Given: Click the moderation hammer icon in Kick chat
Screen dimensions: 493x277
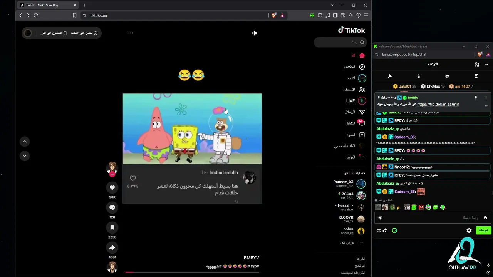Looking at the screenshot, I should [389, 76].
